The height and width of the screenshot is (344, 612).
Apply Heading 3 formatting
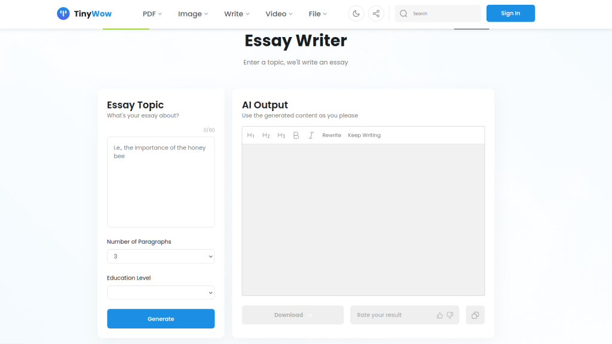pos(281,136)
